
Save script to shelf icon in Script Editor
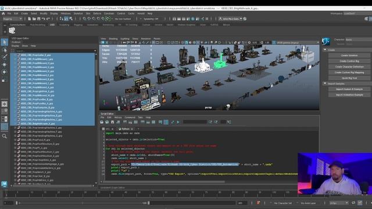coord(118,122)
